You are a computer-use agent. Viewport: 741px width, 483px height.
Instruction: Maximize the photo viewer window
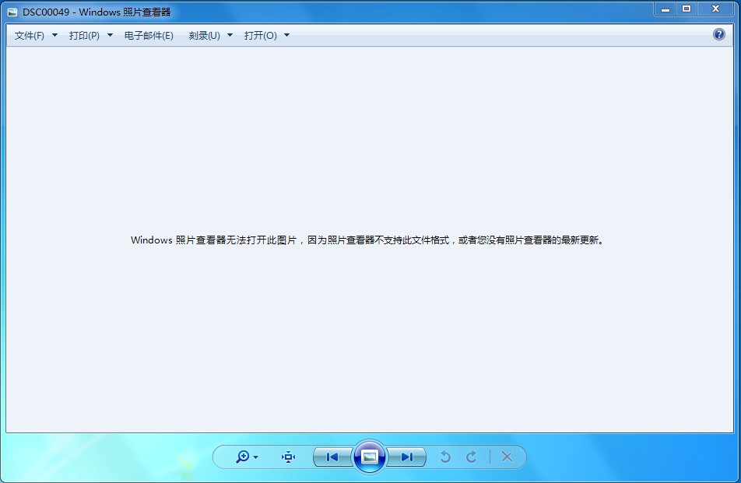687,9
